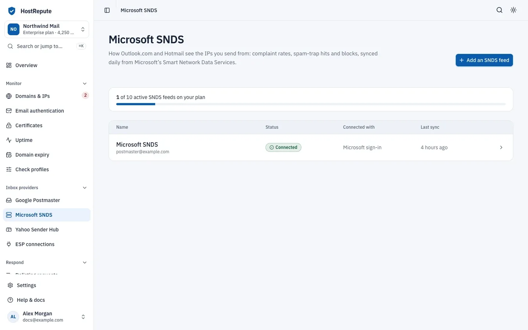Click the question mark Help icon

click(x=10, y=300)
